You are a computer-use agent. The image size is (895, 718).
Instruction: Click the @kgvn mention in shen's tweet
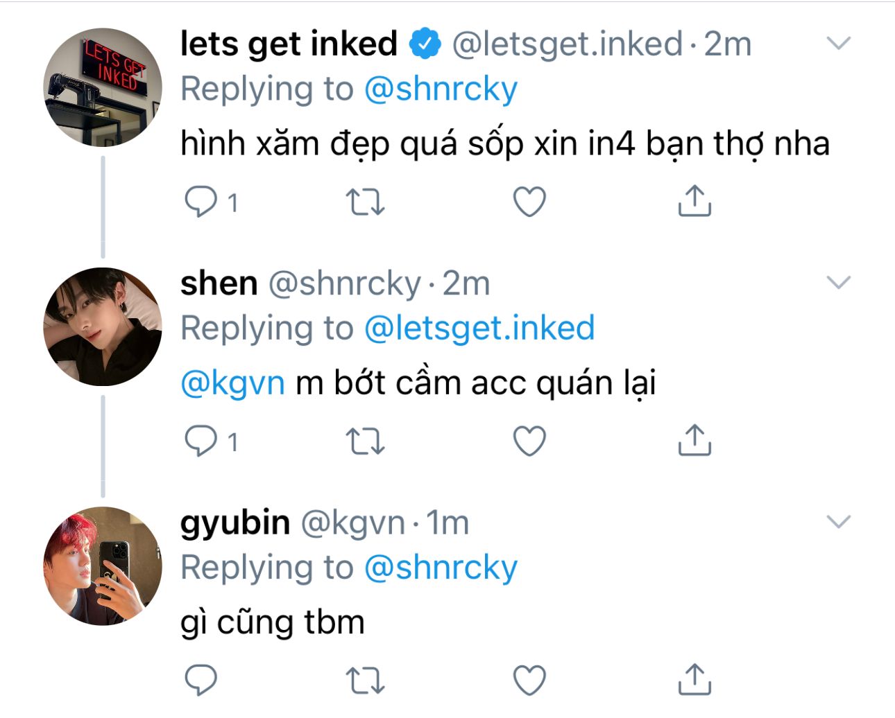click(232, 383)
